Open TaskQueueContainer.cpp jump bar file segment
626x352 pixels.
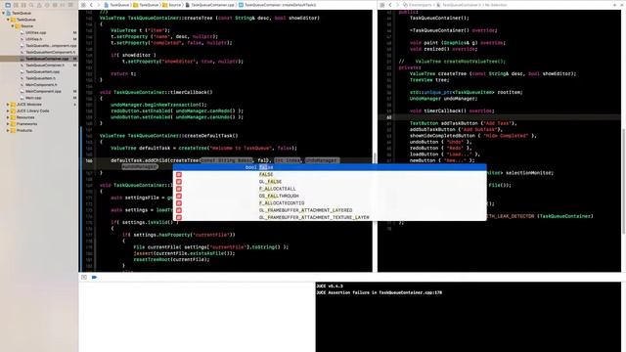point(209,5)
